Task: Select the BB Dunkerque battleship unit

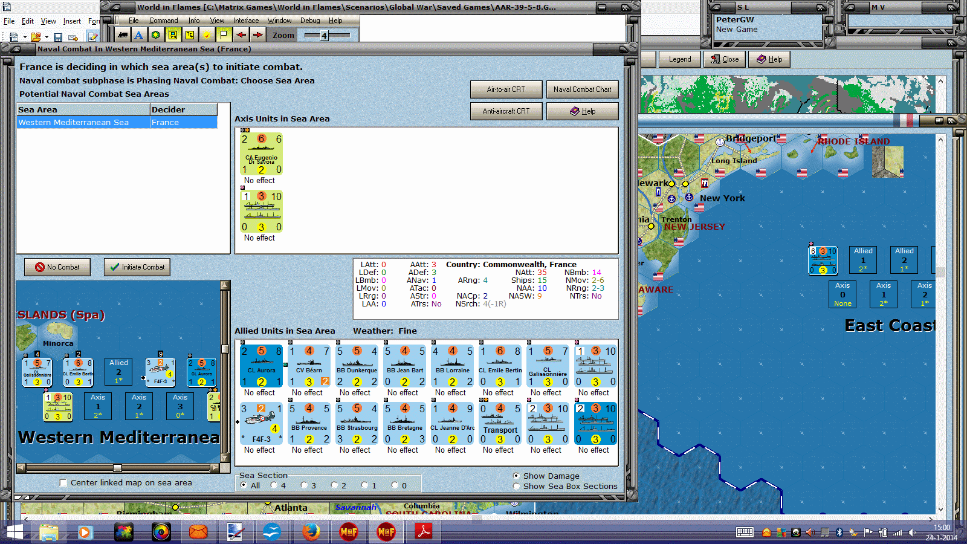Action: tap(357, 366)
